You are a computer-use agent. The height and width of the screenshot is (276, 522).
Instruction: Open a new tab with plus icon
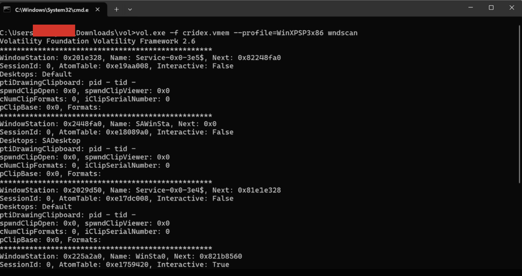tap(116, 9)
